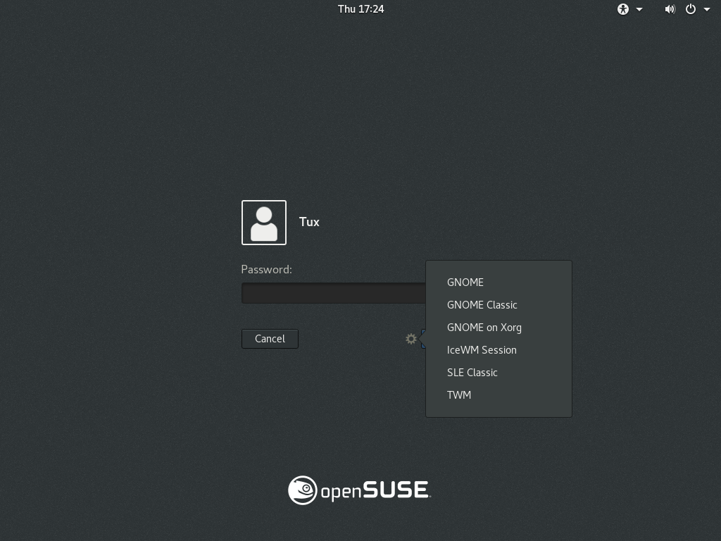Expand the power menu dropdown arrow

pos(707,9)
